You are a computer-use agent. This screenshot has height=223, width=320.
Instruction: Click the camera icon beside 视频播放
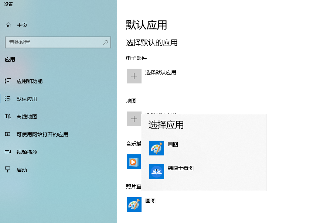tap(8, 152)
